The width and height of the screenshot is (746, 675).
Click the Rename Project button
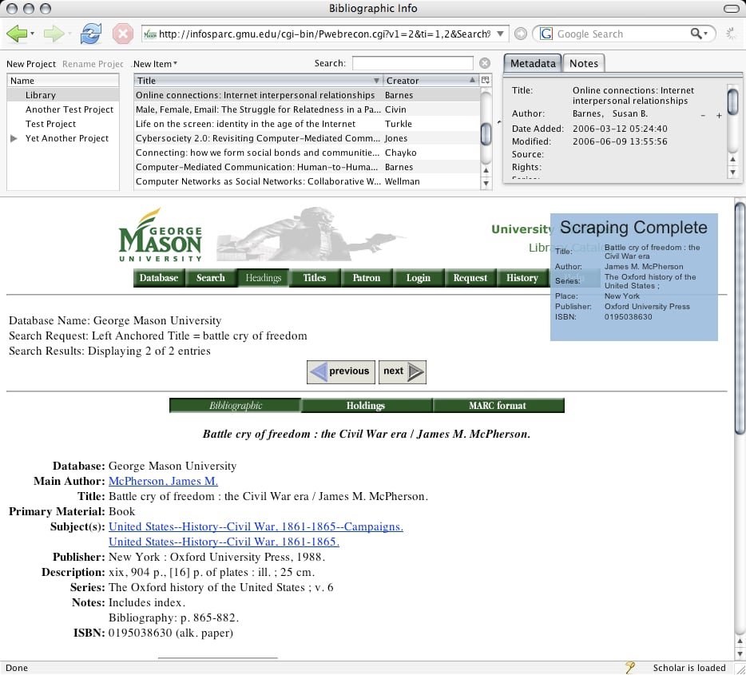[x=93, y=64]
